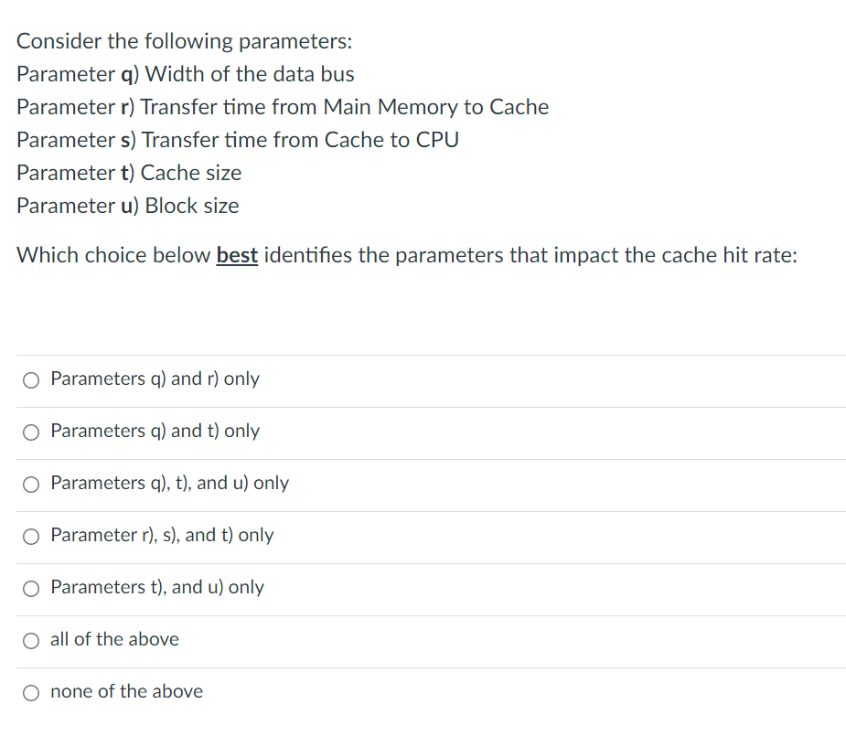This screenshot has width=846, height=736.
Task: Choose 'none of the above' as your answer
Action: tap(30, 692)
